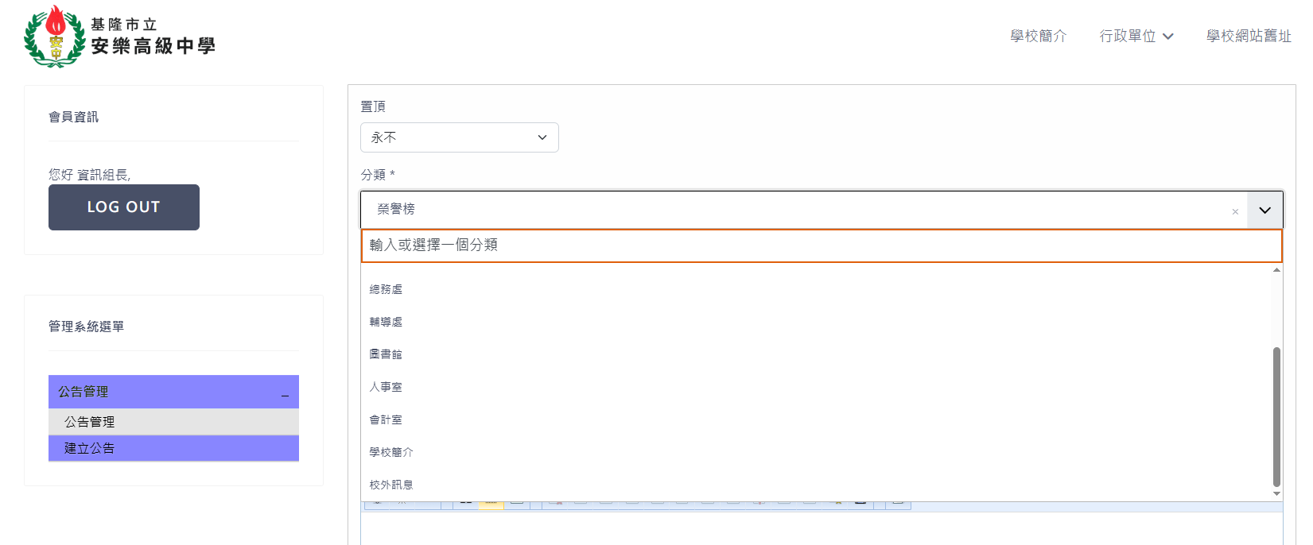Open the 置頂 dropdown showing 永不
The image size is (1313, 545).
(x=459, y=137)
